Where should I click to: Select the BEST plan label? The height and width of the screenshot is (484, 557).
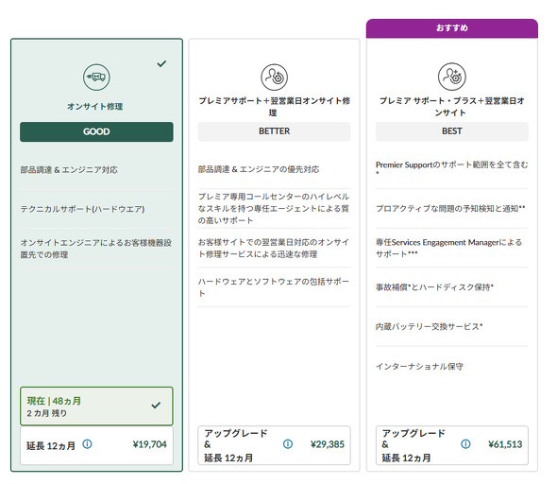(x=452, y=131)
